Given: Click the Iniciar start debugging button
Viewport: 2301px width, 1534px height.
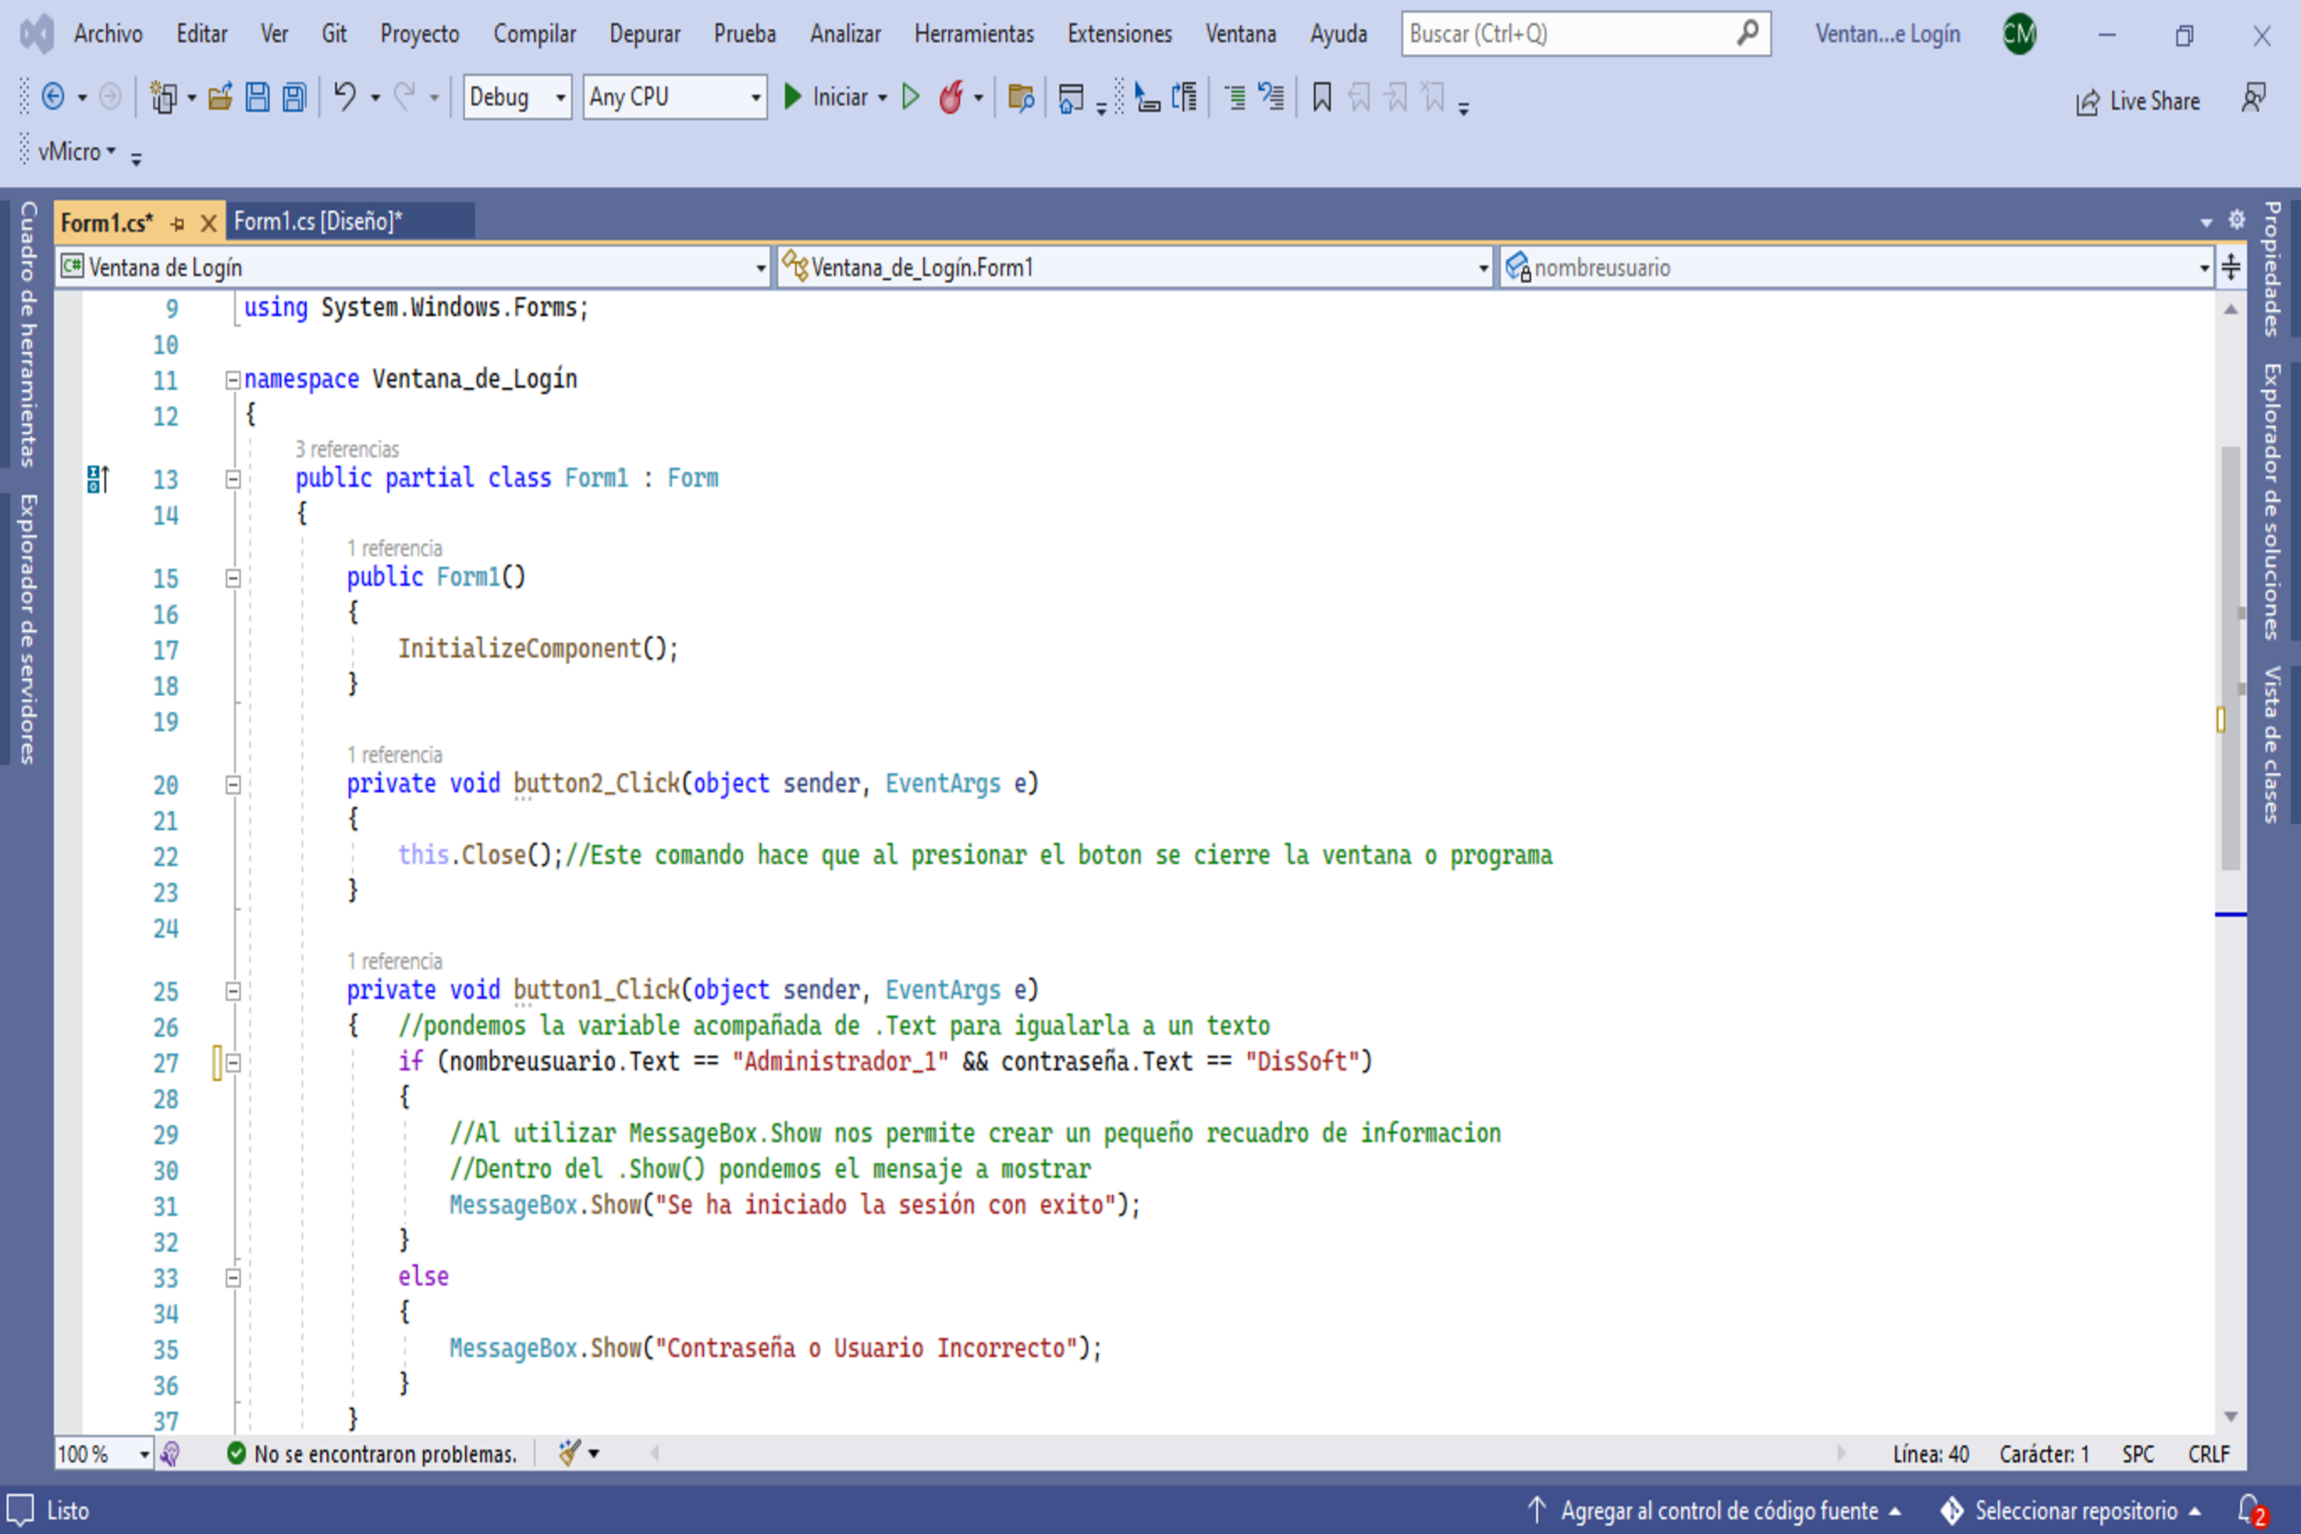Looking at the screenshot, I should point(827,97).
